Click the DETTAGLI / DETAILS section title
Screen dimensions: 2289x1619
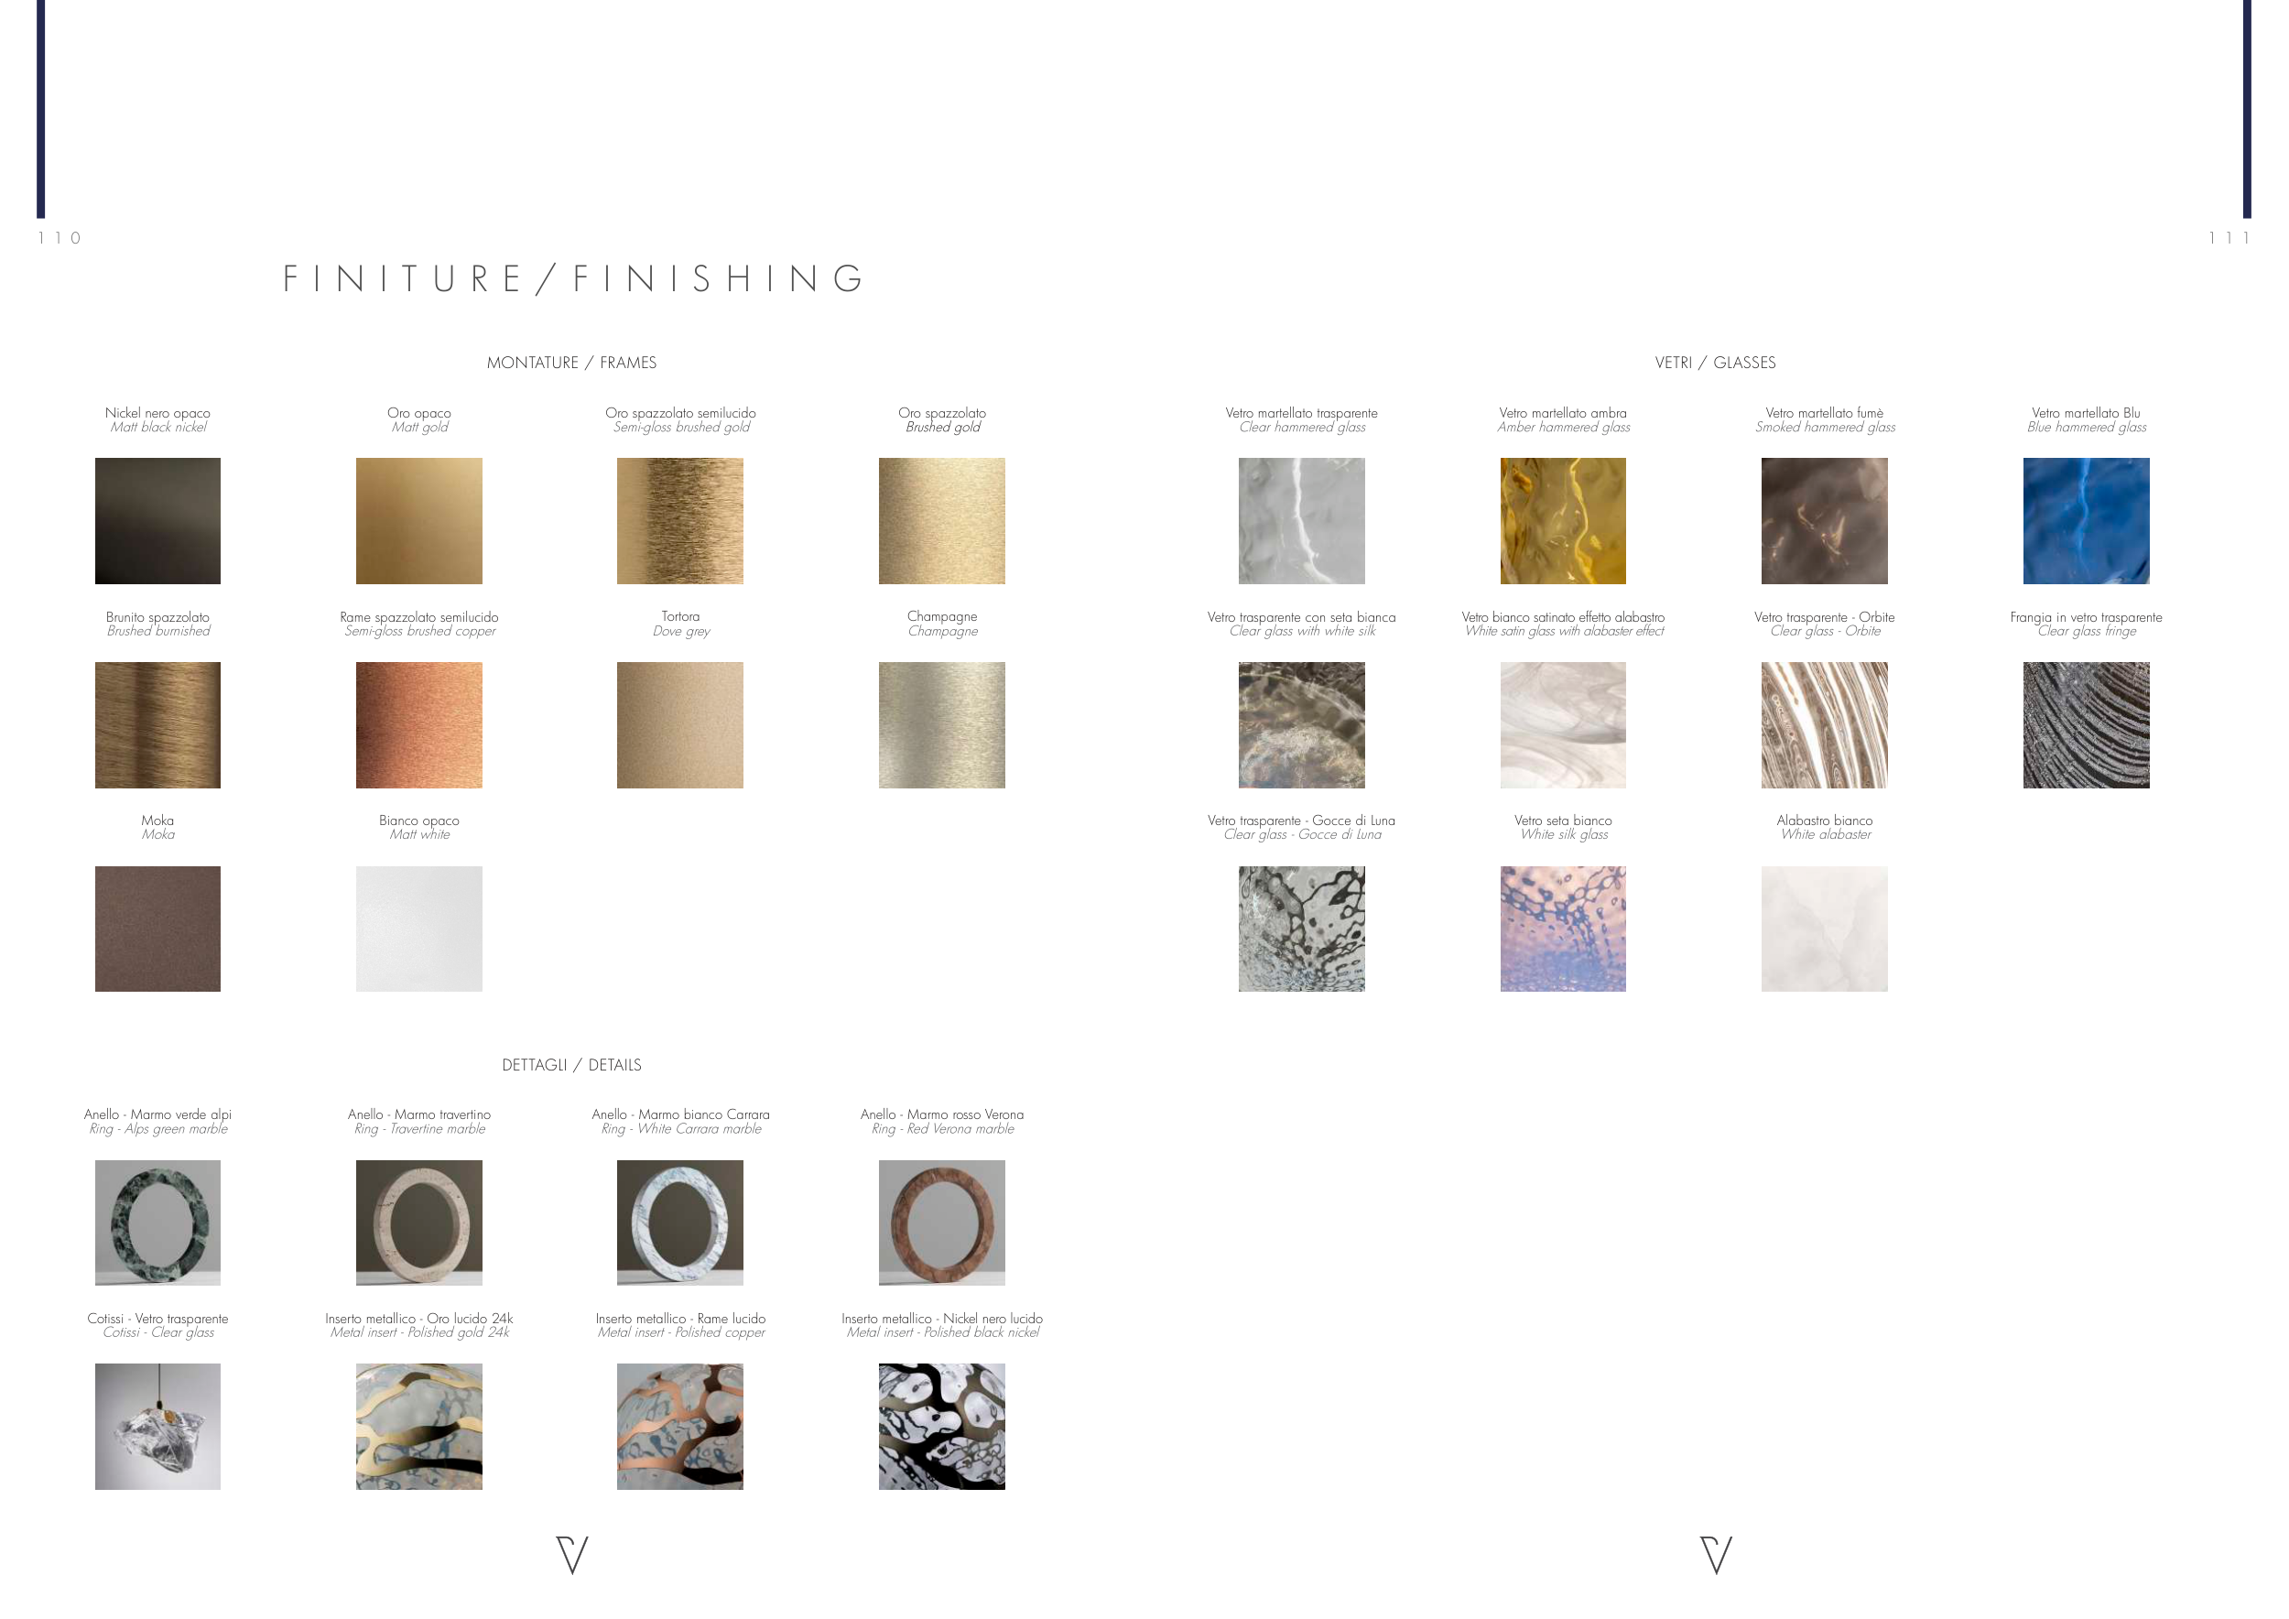[571, 1065]
